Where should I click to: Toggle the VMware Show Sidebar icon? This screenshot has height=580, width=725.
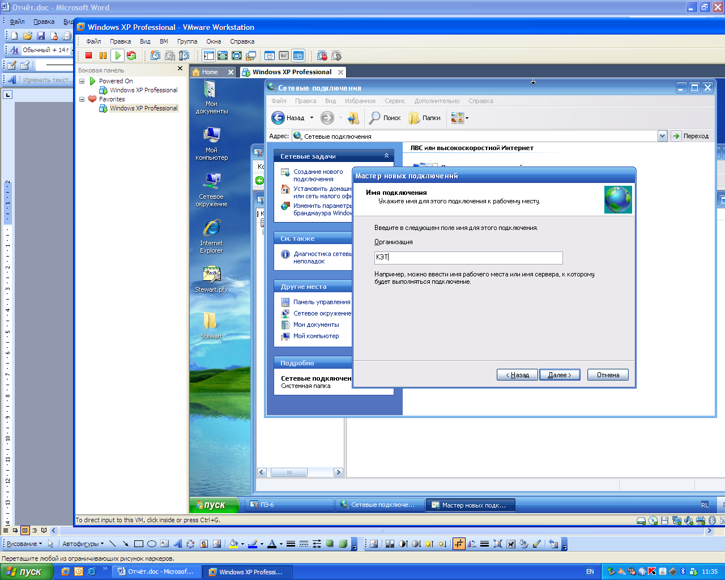coord(209,56)
